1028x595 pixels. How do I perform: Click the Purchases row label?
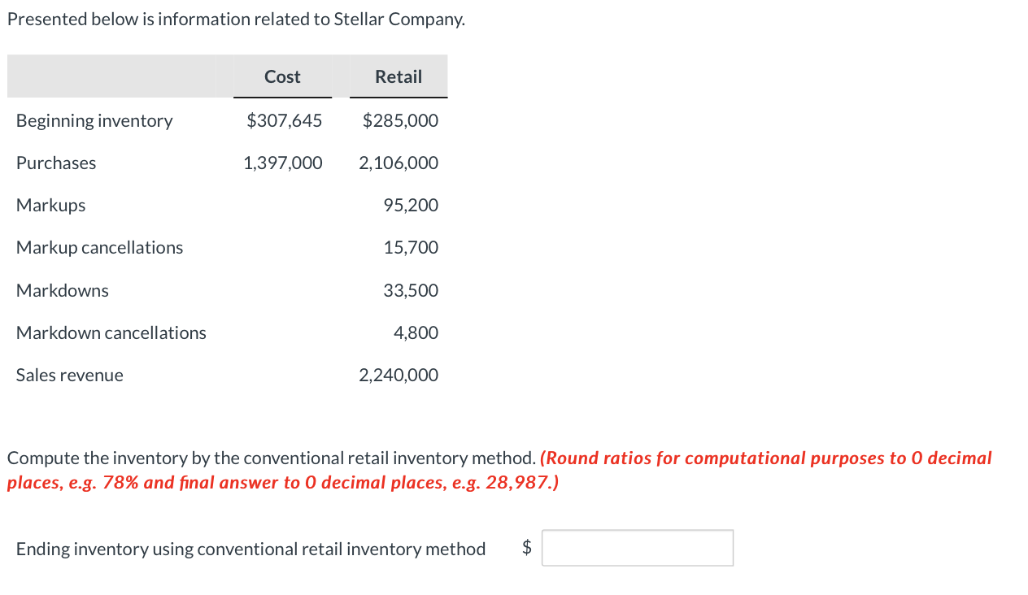coord(56,163)
